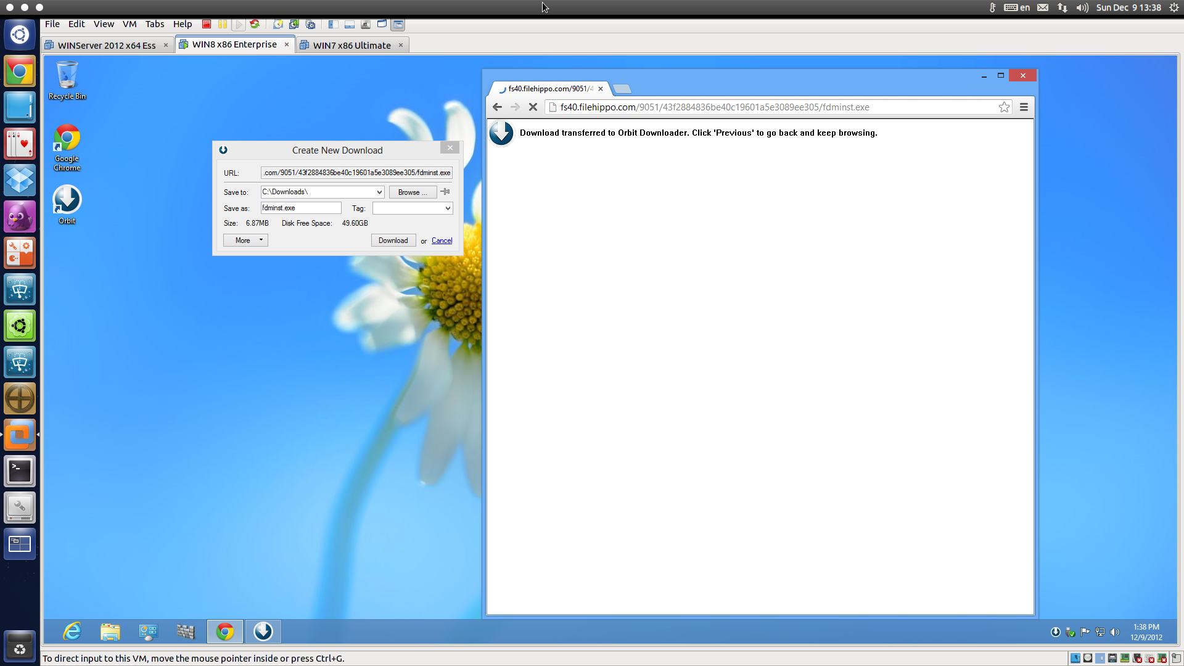1184x666 pixels.
Task: Click the red power off VM icon
Action: [207, 24]
